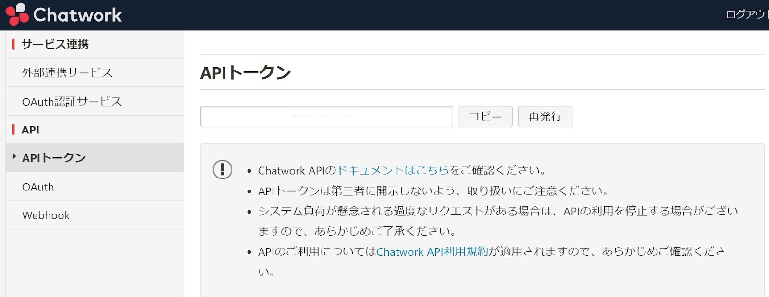The width and height of the screenshot is (769, 297).
Task: Open the ドキュメントはこちら link
Action: coord(393,170)
